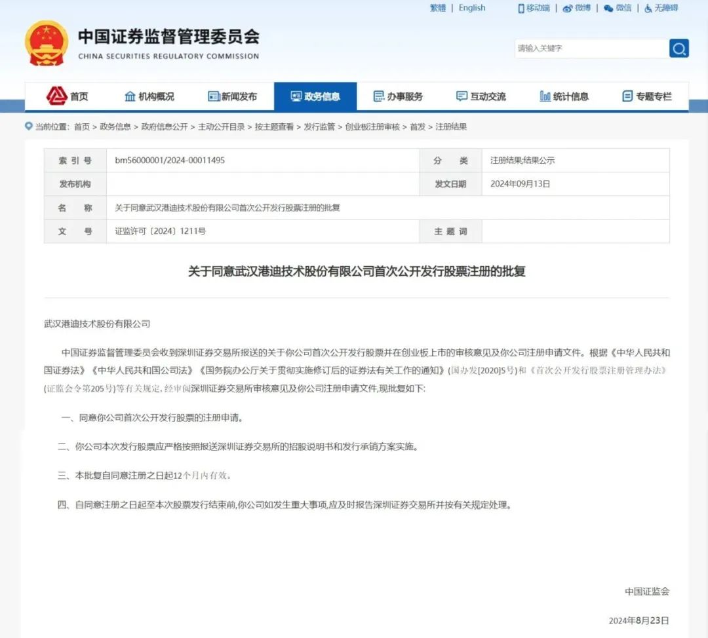The width and height of the screenshot is (708, 638).
Task: Click the Weibo eye icon
Action: [567, 8]
